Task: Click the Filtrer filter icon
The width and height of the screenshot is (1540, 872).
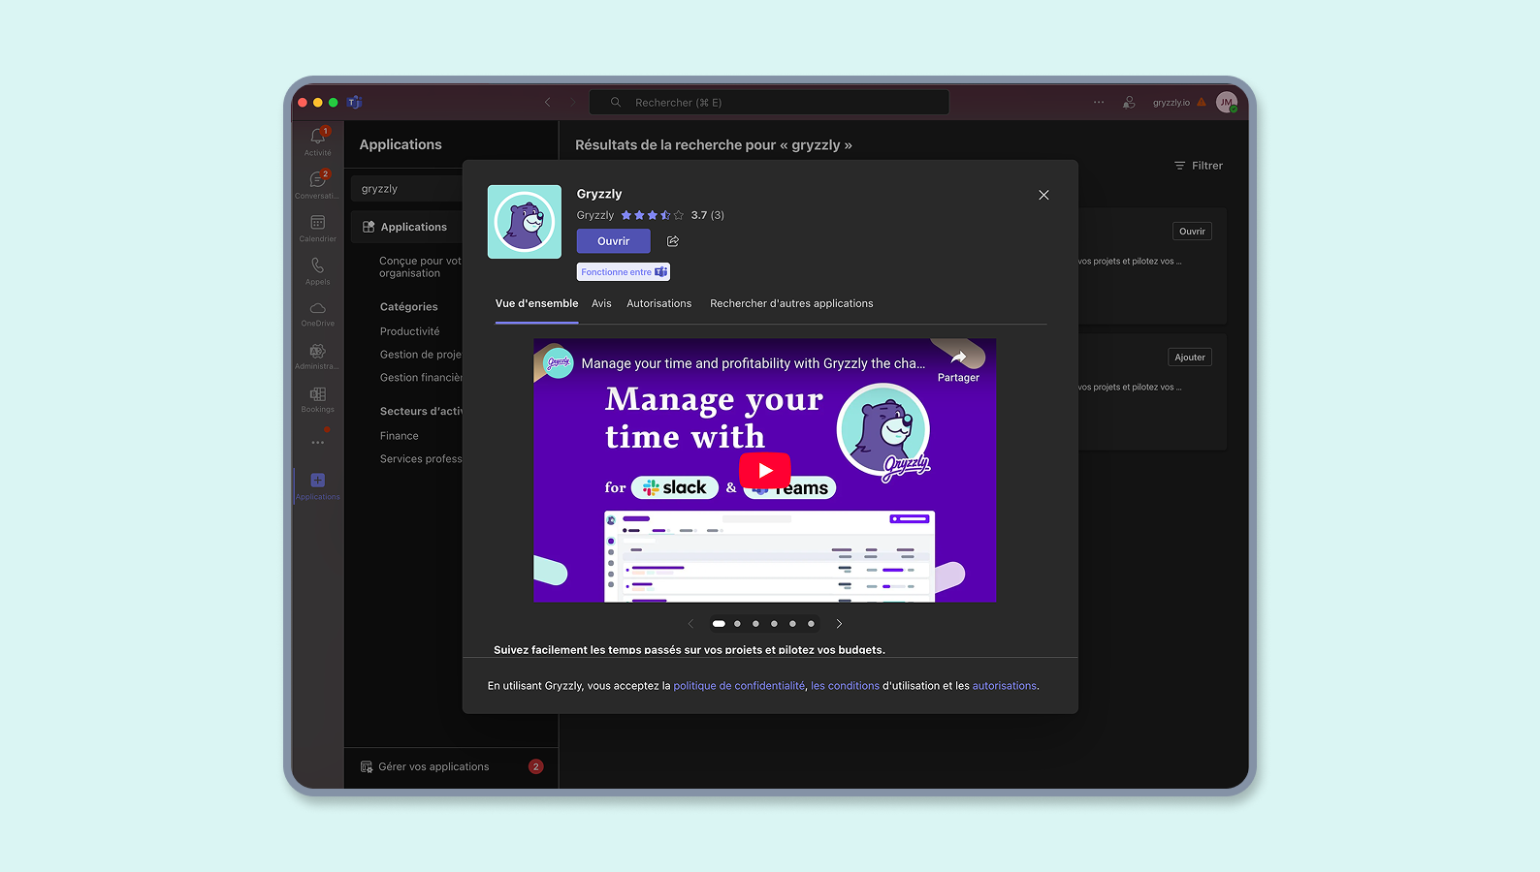Action: click(1180, 166)
